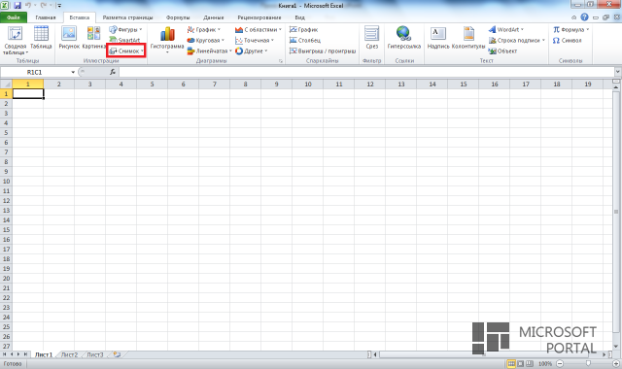Select column header 5

[152, 84]
